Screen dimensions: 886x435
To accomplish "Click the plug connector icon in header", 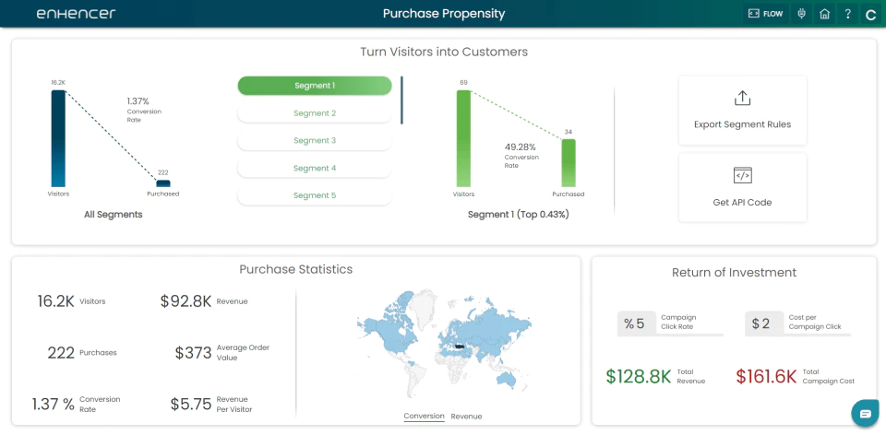I will click(801, 14).
